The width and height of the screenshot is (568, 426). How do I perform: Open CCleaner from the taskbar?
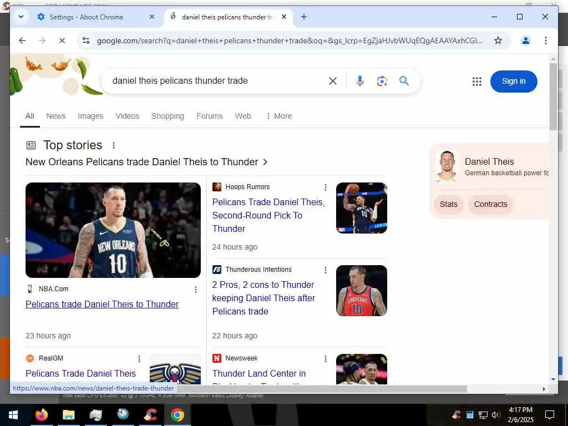coord(150,415)
